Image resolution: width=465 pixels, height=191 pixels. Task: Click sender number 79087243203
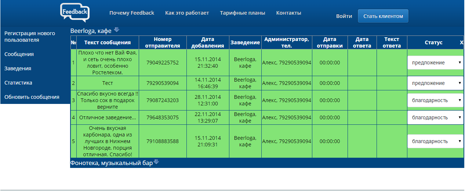(x=163, y=100)
